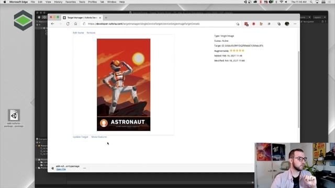335x188 pixels.
Task: Expand the Favorites folder in Unity Project
Action: point(37,146)
